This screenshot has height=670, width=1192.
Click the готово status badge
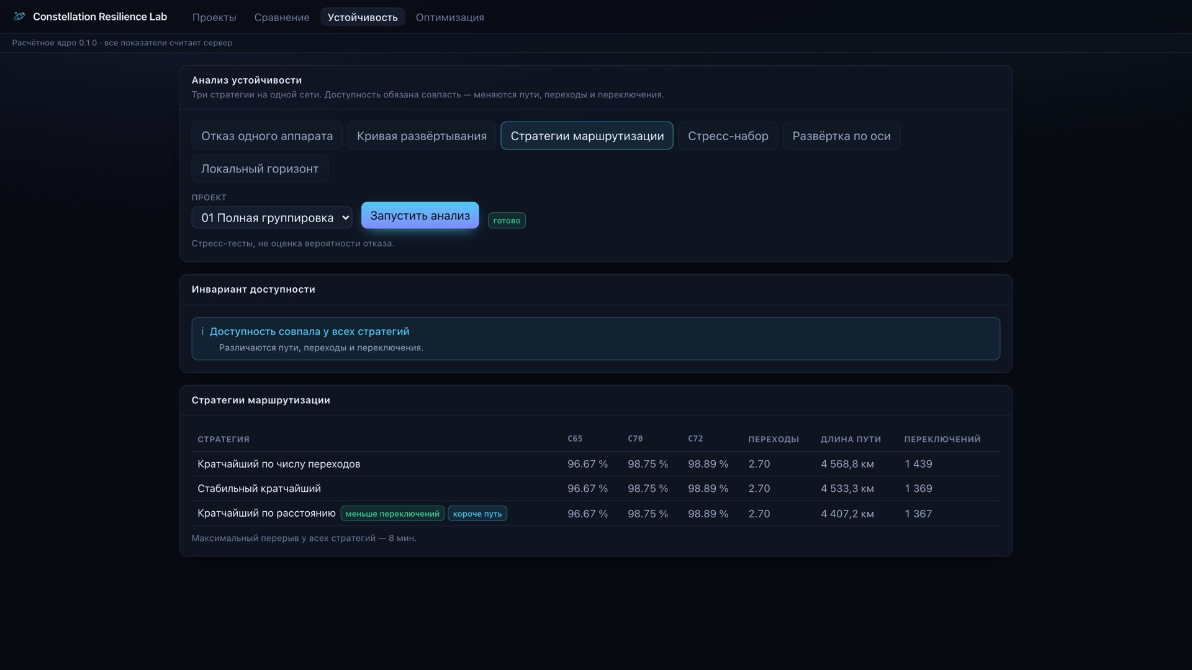pyautogui.click(x=507, y=221)
